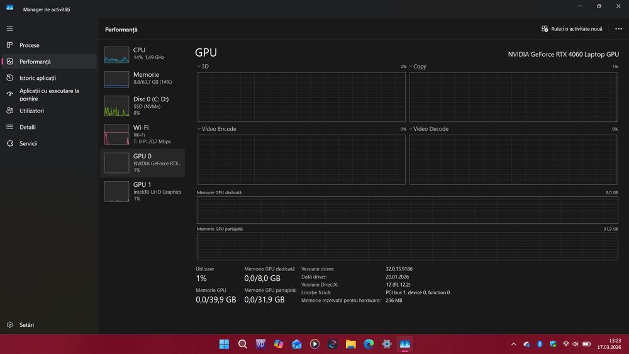
Task: Open Settings gear in taskbar
Action: click(x=387, y=344)
